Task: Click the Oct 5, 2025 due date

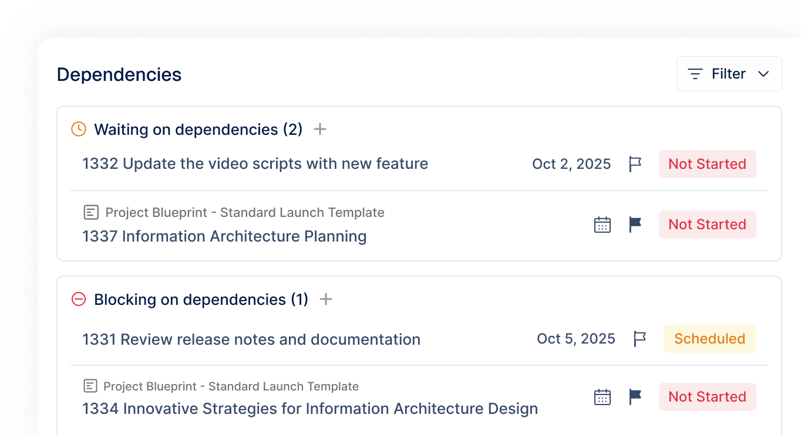Action: [576, 339]
